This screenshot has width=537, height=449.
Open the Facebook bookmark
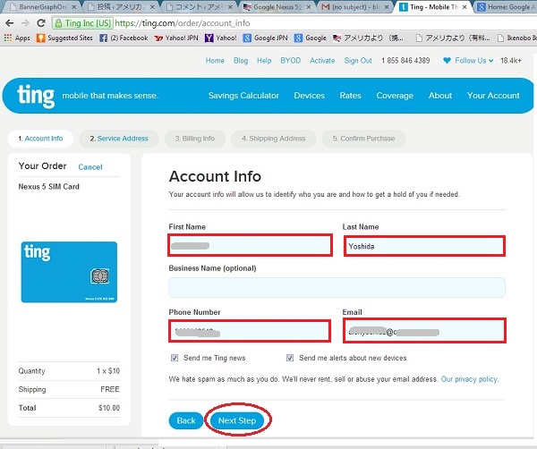(x=124, y=38)
